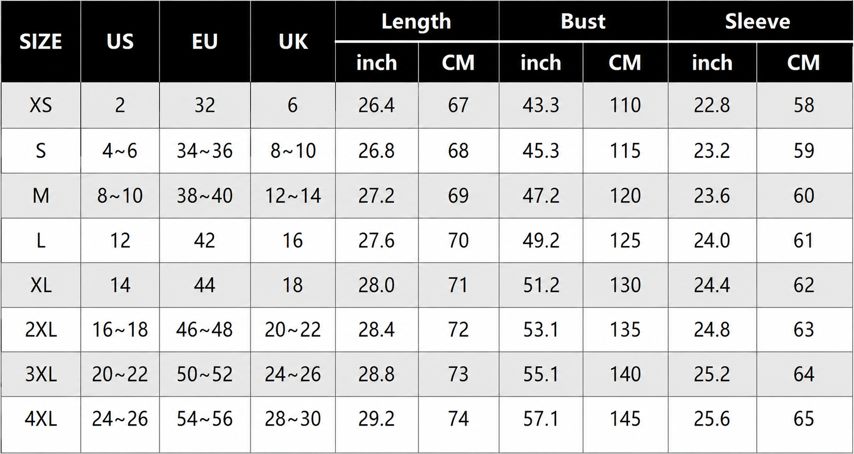Viewport: 854px width, 454px height.
Task: Click bust value 43.3 inch
Action: [541, 105]
